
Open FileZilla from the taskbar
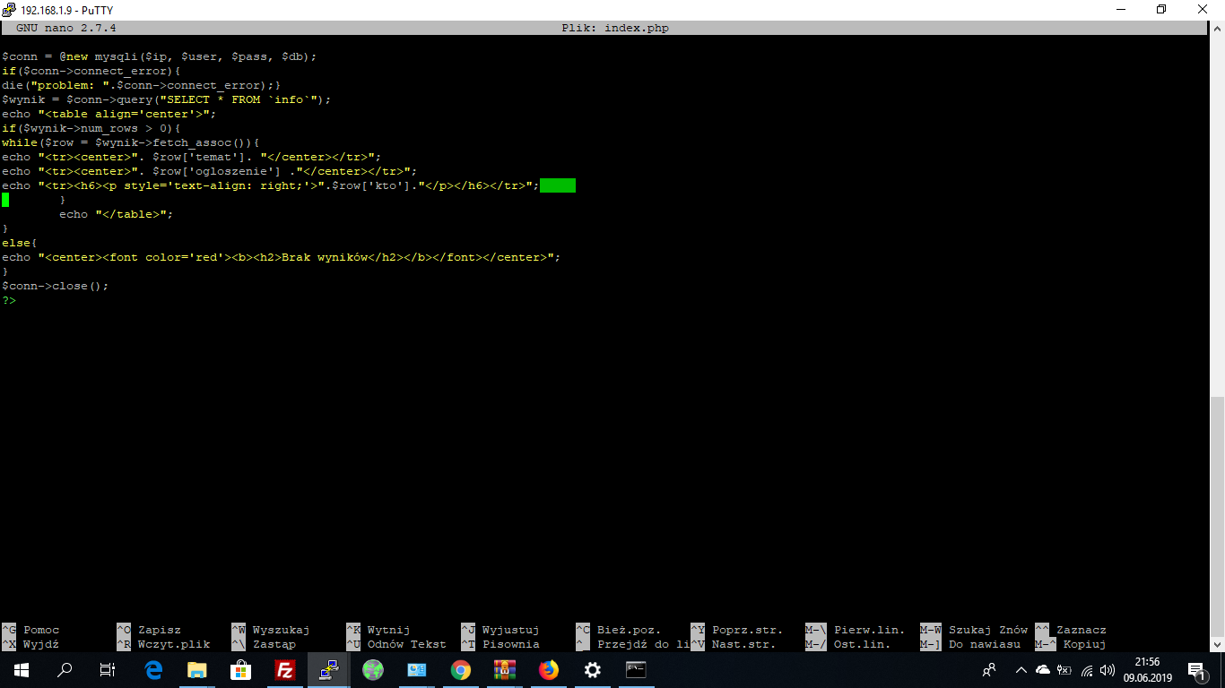pyautogui.click(x=285, y=670)
